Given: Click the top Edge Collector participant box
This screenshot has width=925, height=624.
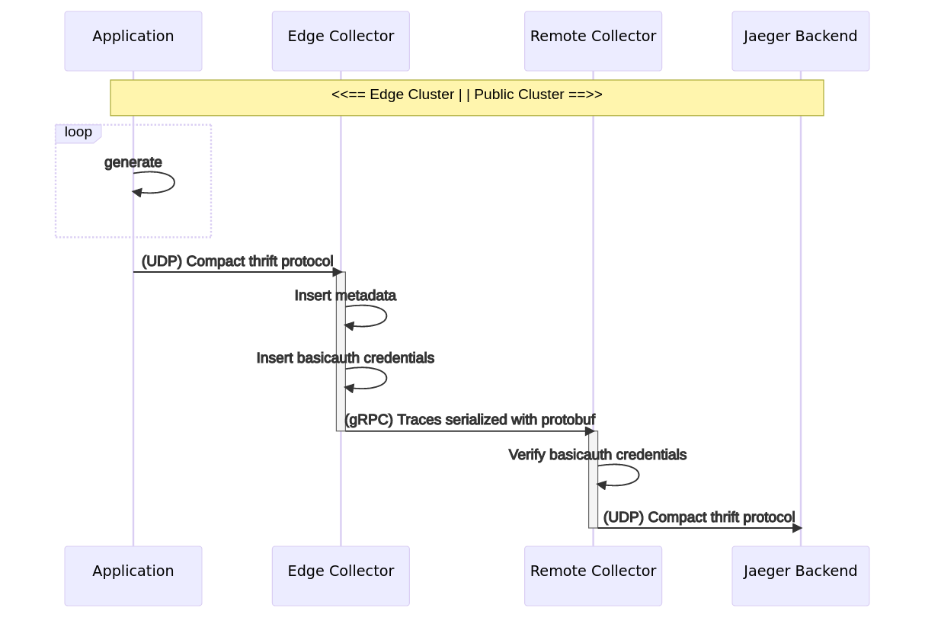Looking at the screenshot, I should 341,41.
